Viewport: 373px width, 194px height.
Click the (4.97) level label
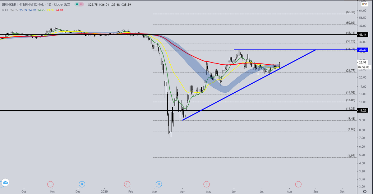(351, 155)
